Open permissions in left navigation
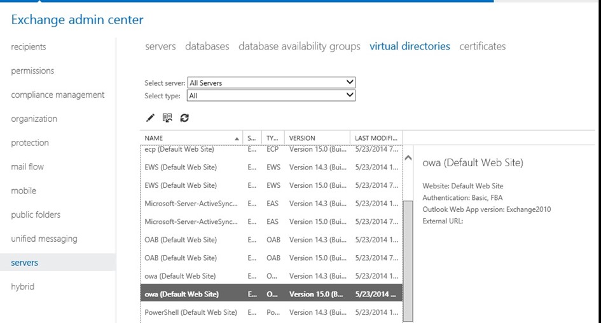The width and height of the screenshot is (601, 323). click(x=32, y=70)
